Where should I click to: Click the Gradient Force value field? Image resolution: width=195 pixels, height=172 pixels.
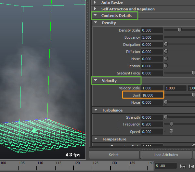coord(152,73)
